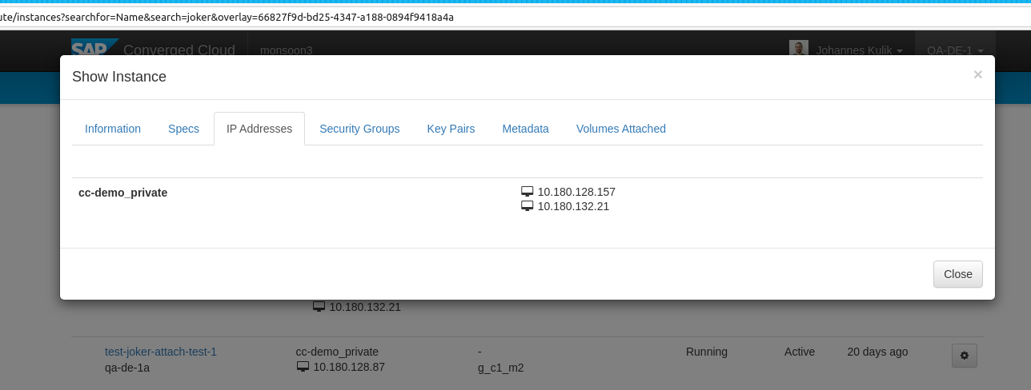
Task: Open QA-DE-1 region dropdown
Action: pyautogui.click(x=954, y=50)
